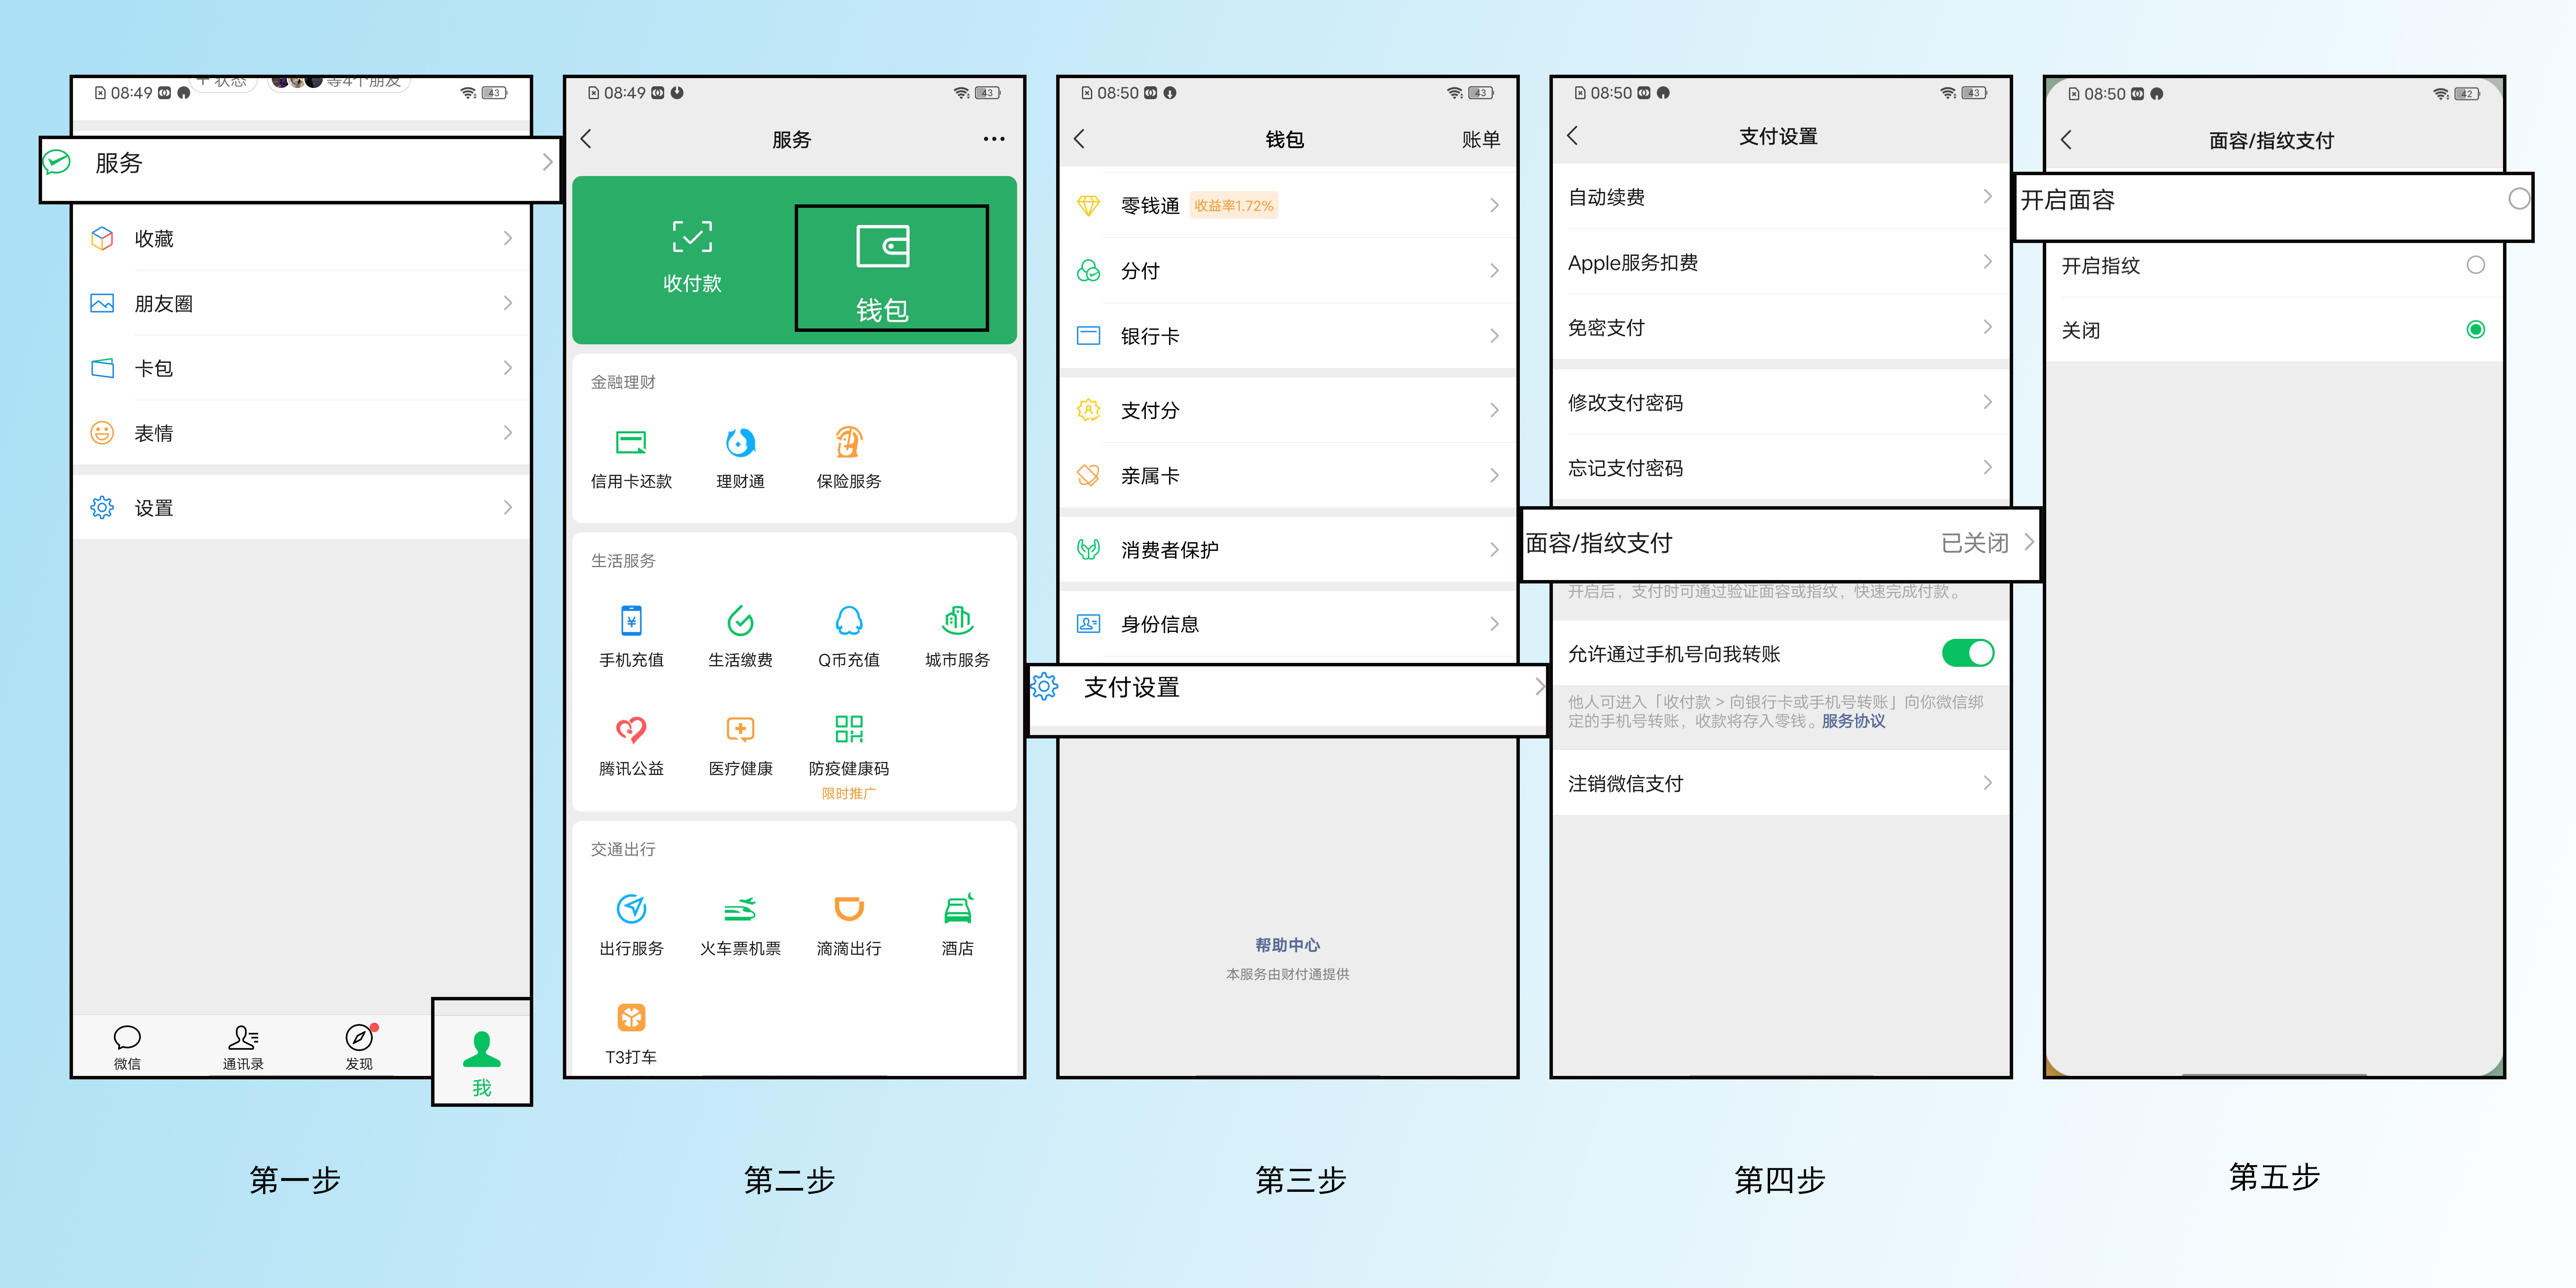The height and width of the screenshot is (1288, 2576).
Task: Switch to the 通讯录 contacts tab
Action: point(243,1047)
